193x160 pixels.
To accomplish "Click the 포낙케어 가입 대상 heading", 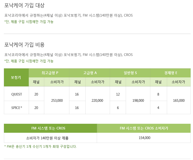I will (x=24, y=5).
